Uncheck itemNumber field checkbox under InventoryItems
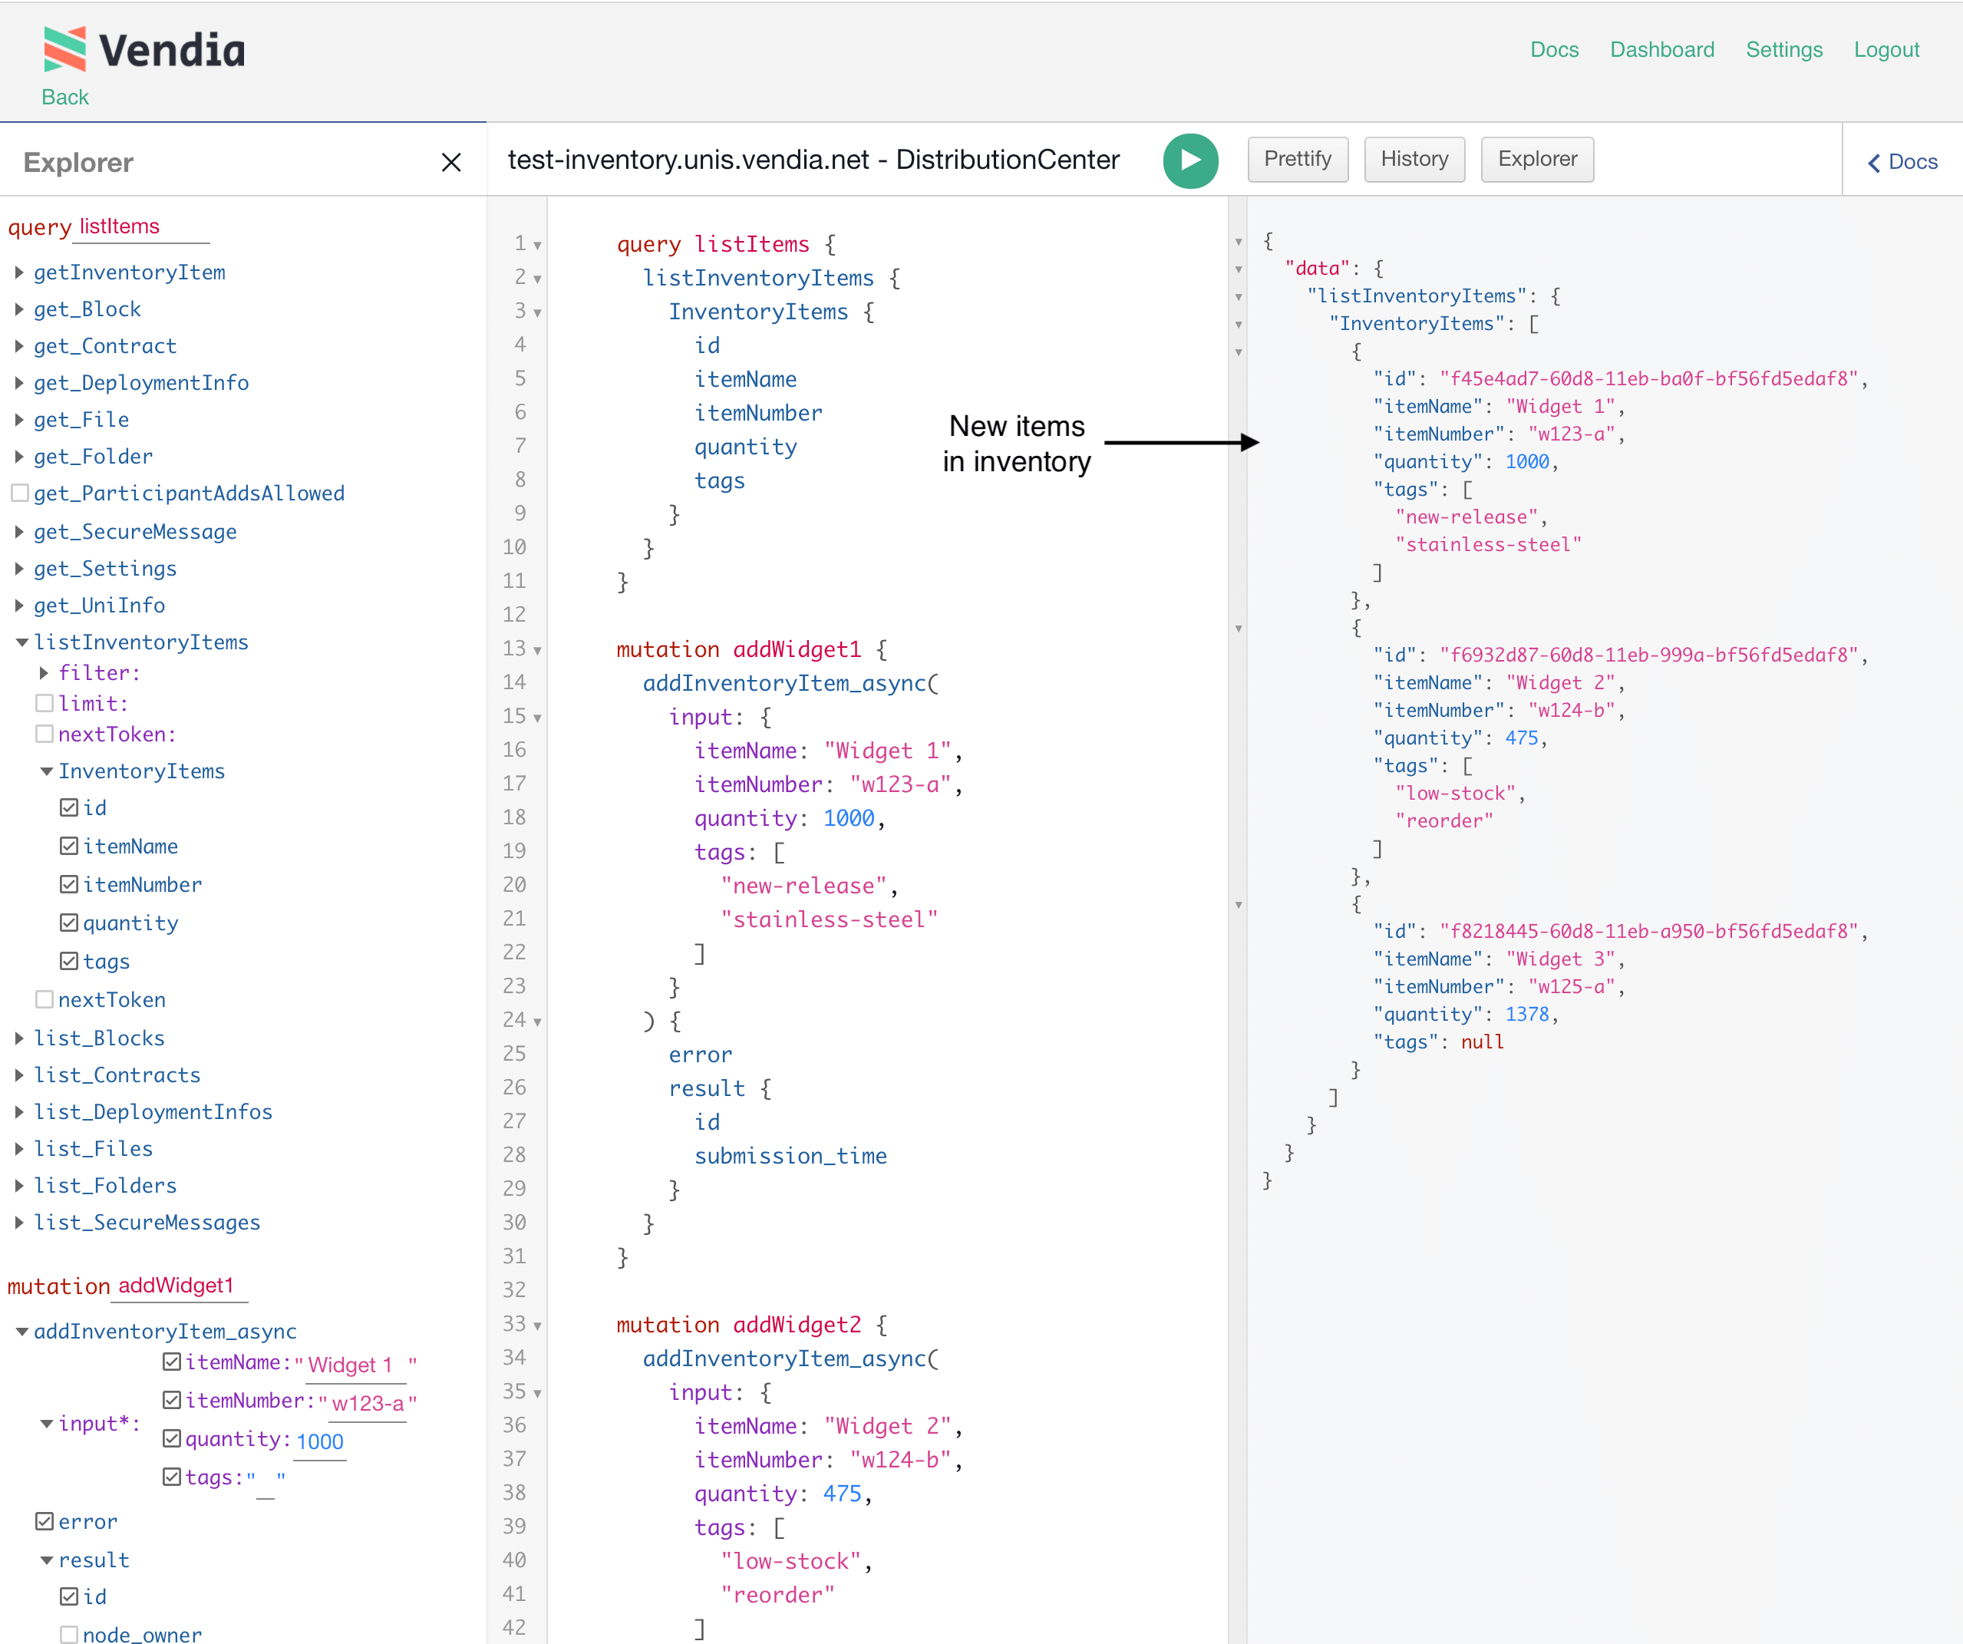1963x1644 pixels. pos(69,885)
